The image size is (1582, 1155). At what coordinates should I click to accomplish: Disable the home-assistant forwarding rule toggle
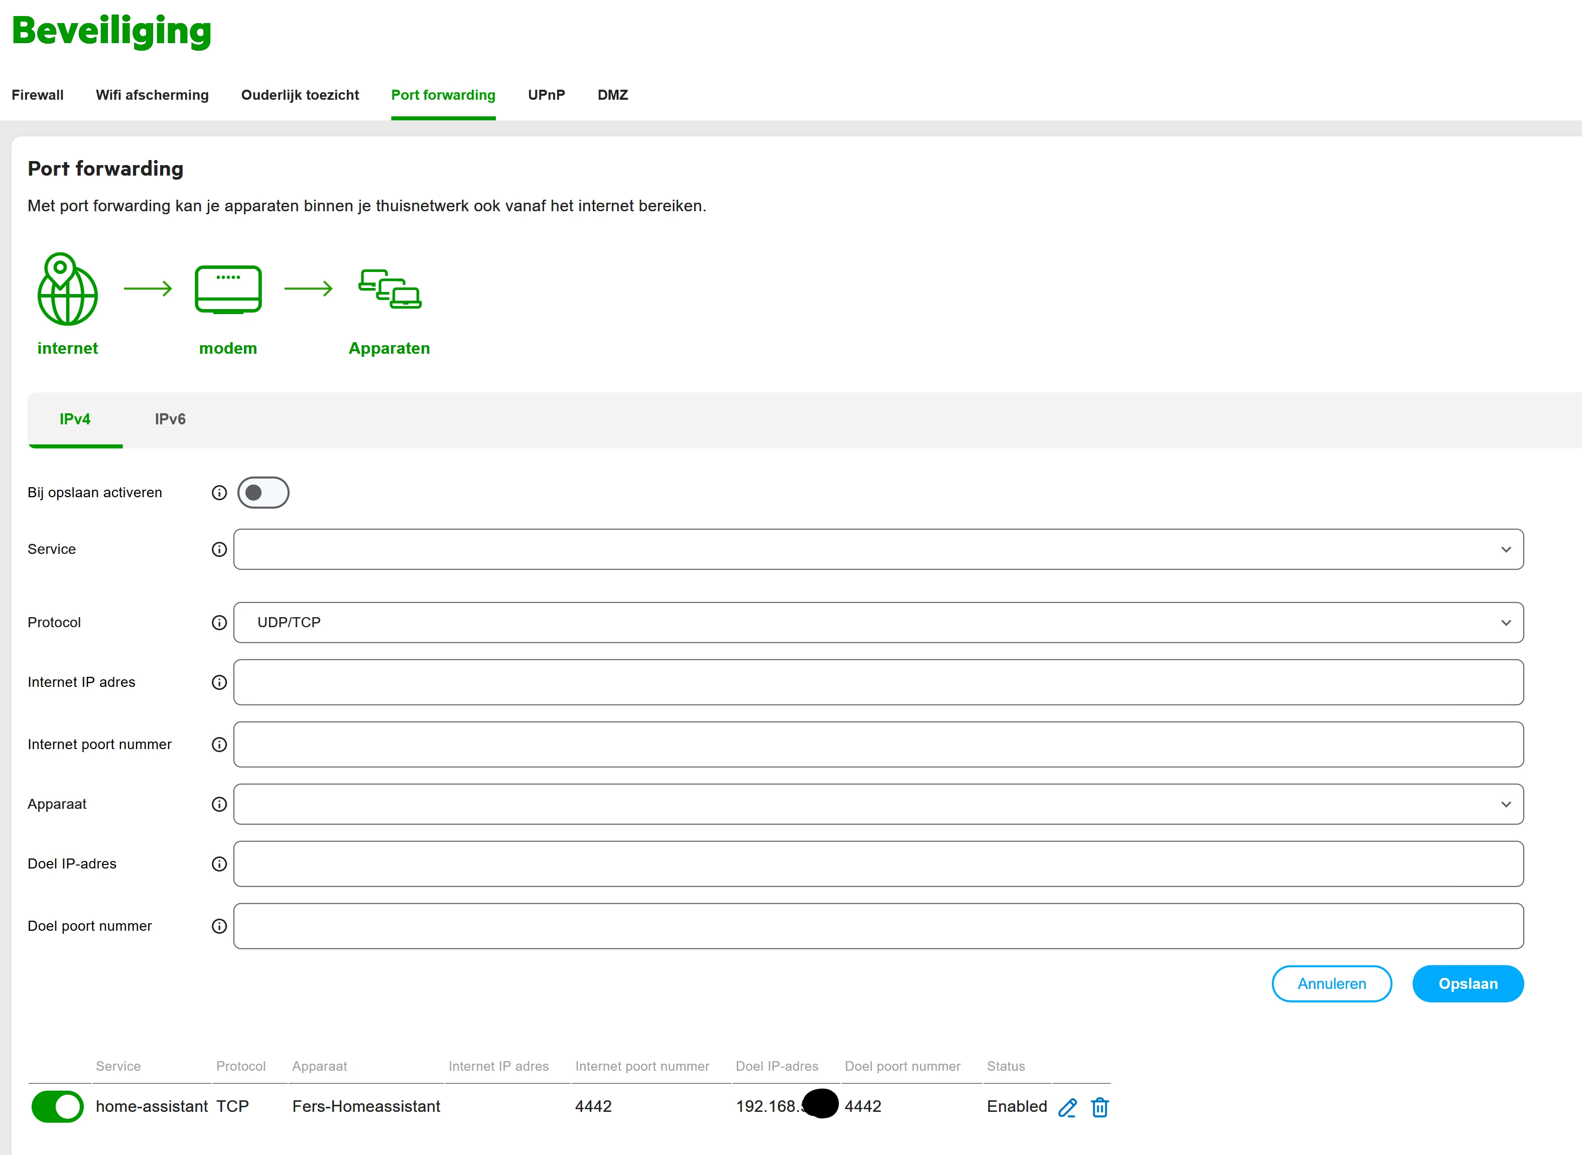[x=57, y=1107]
